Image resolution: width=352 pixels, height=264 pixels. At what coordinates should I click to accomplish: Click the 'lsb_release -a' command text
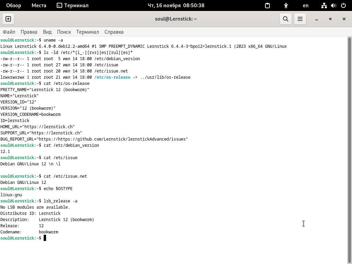(60, 201)
